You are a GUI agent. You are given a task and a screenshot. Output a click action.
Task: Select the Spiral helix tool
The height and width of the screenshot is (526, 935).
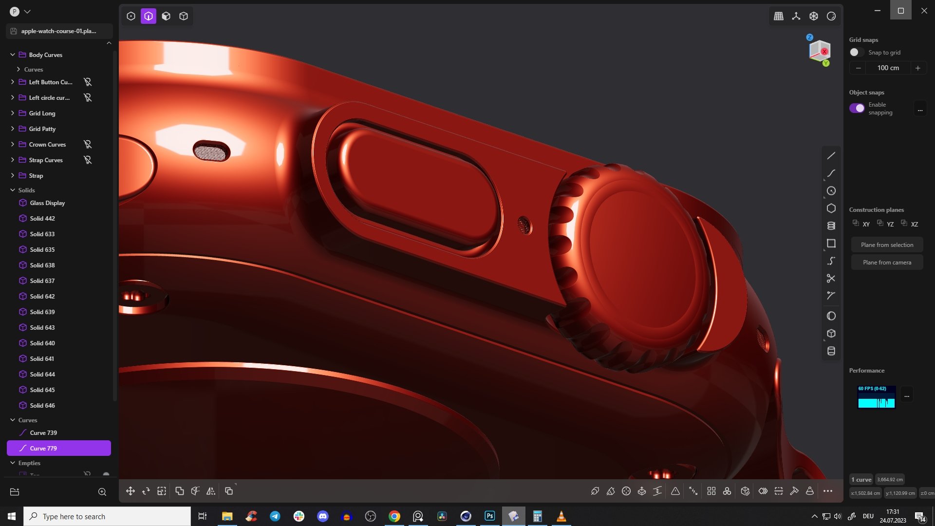pyautogui.click(x=831, y=226)
